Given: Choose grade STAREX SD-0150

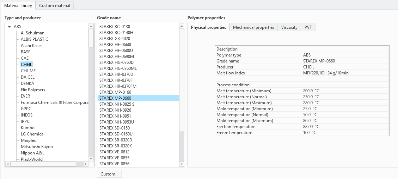Looking at the screenshot, I should [138, 128].
